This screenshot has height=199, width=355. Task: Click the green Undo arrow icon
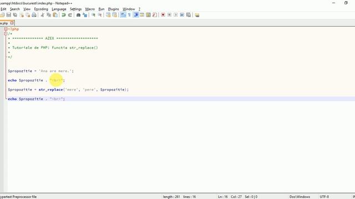pos(64,15)
